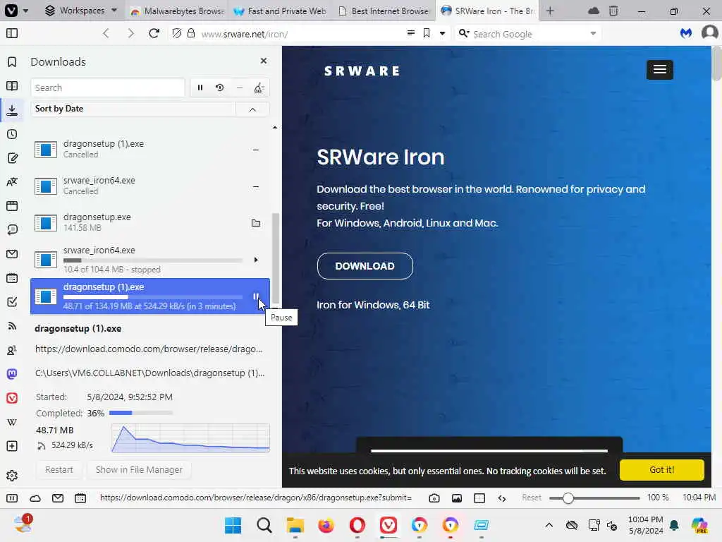Open the user profile avatar
Screen dimensions: 722x542
coord(709,32)
